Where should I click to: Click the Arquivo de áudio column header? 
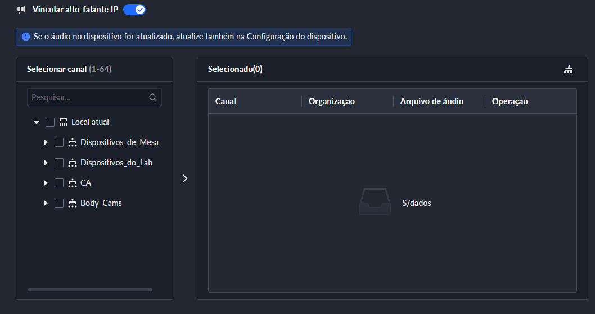(x=431, y=101)
